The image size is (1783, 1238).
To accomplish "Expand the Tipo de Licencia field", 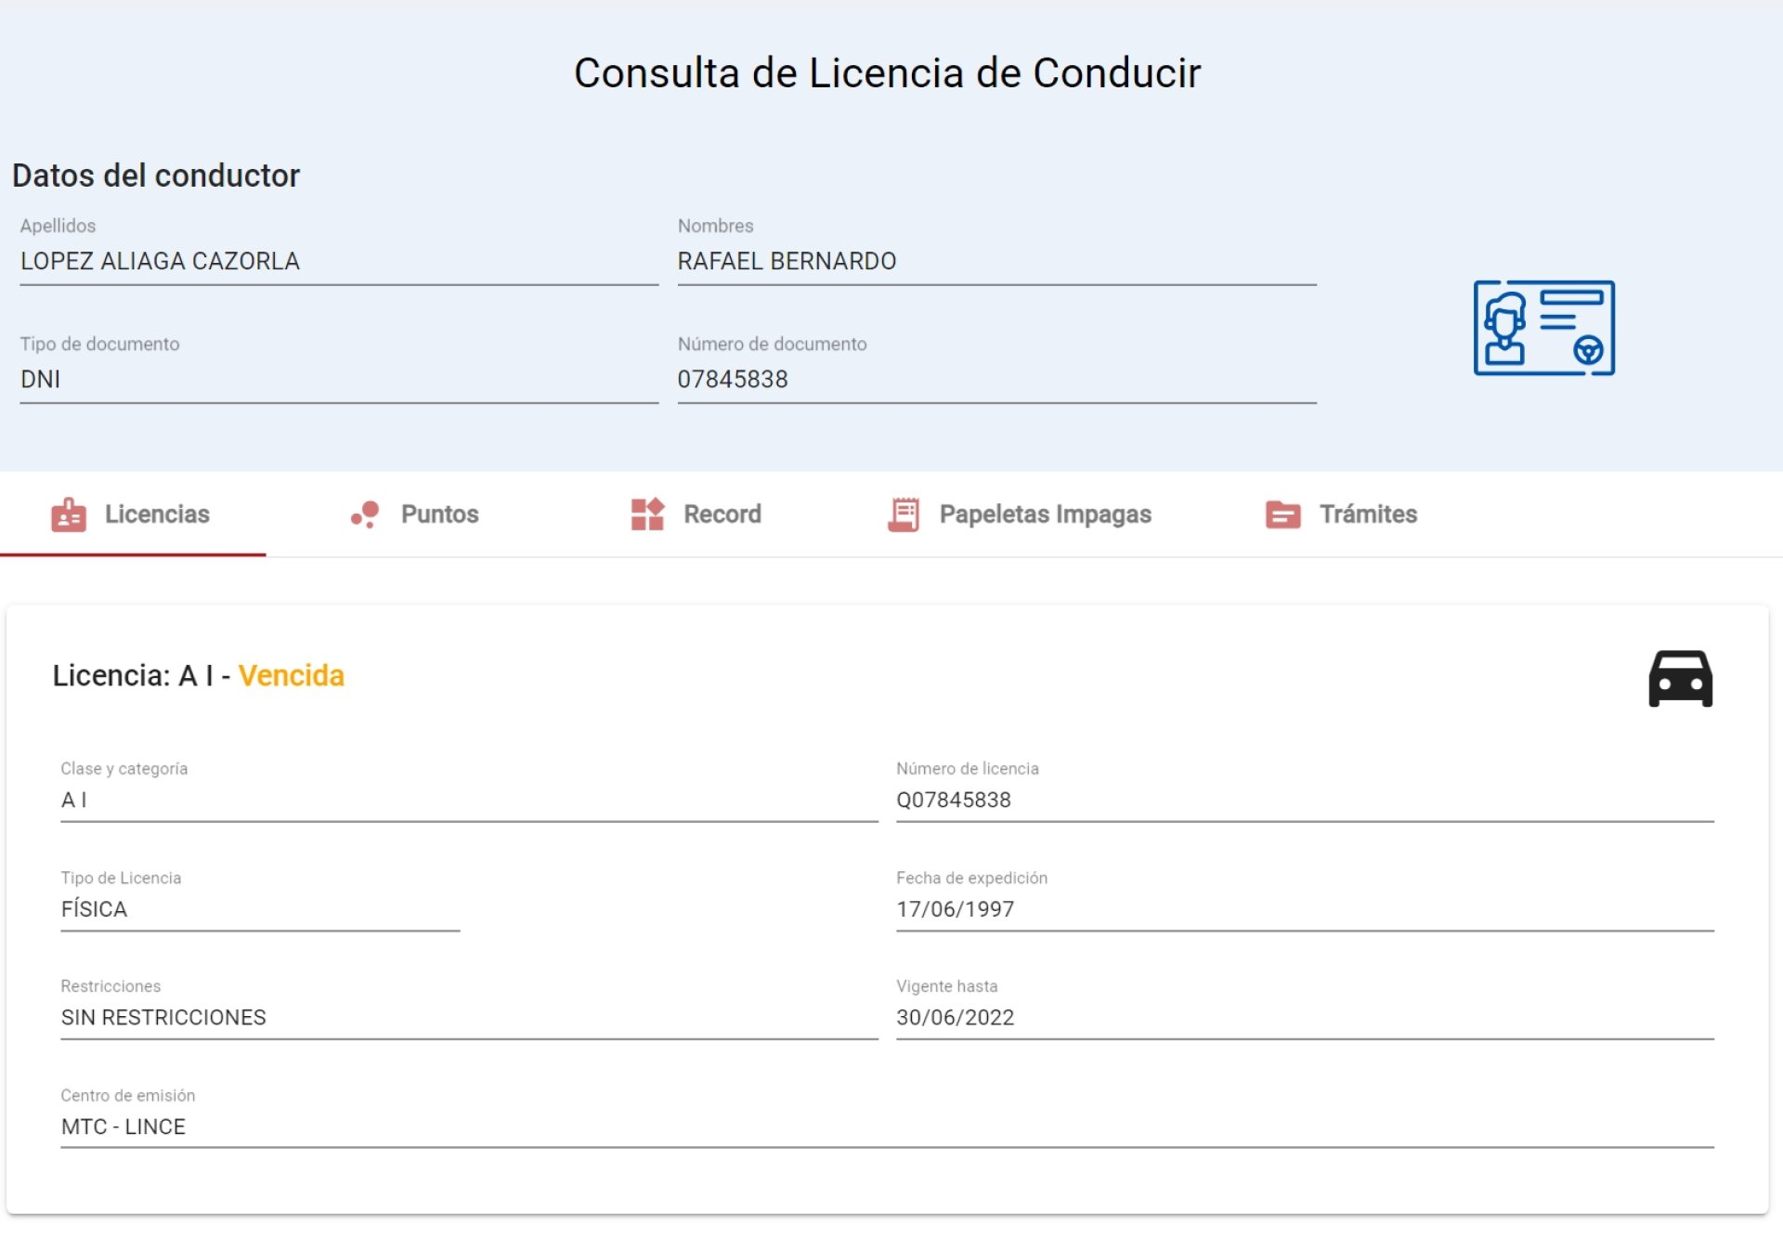I will pos(256,909).
